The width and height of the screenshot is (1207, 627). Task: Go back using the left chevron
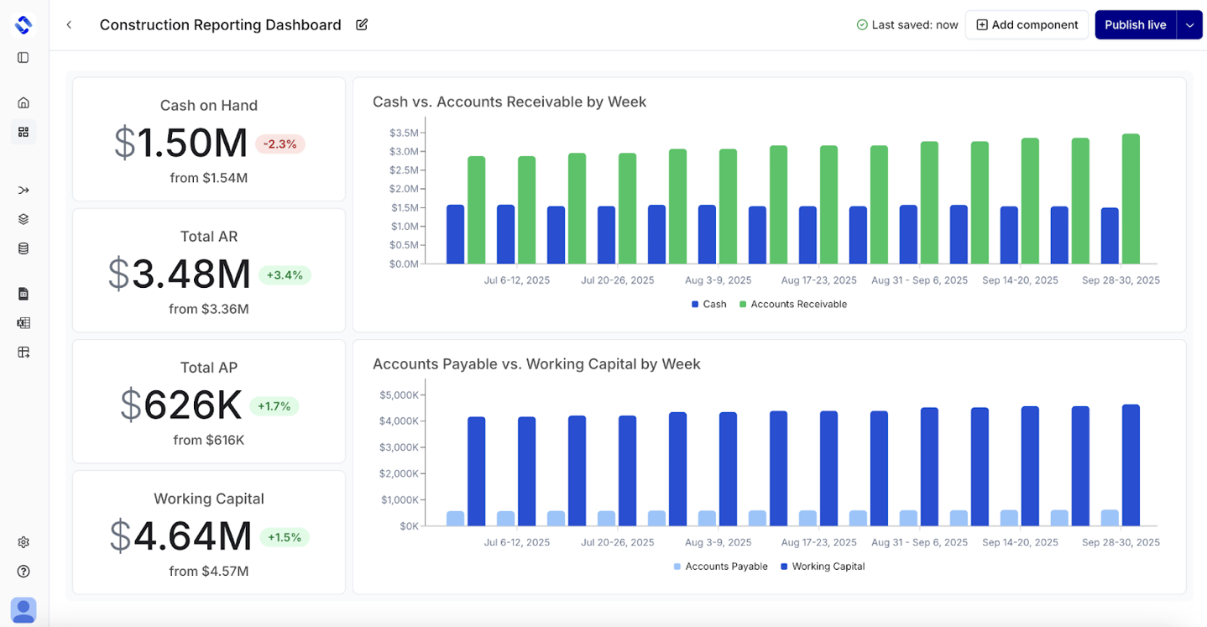point(69,25)
